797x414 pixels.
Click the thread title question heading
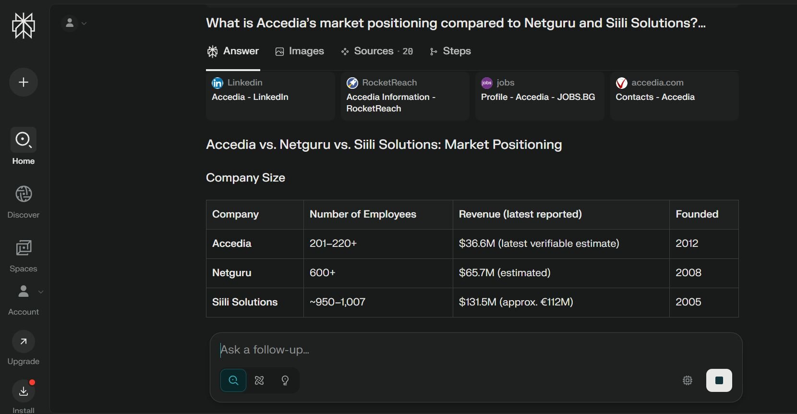point(456,23)
